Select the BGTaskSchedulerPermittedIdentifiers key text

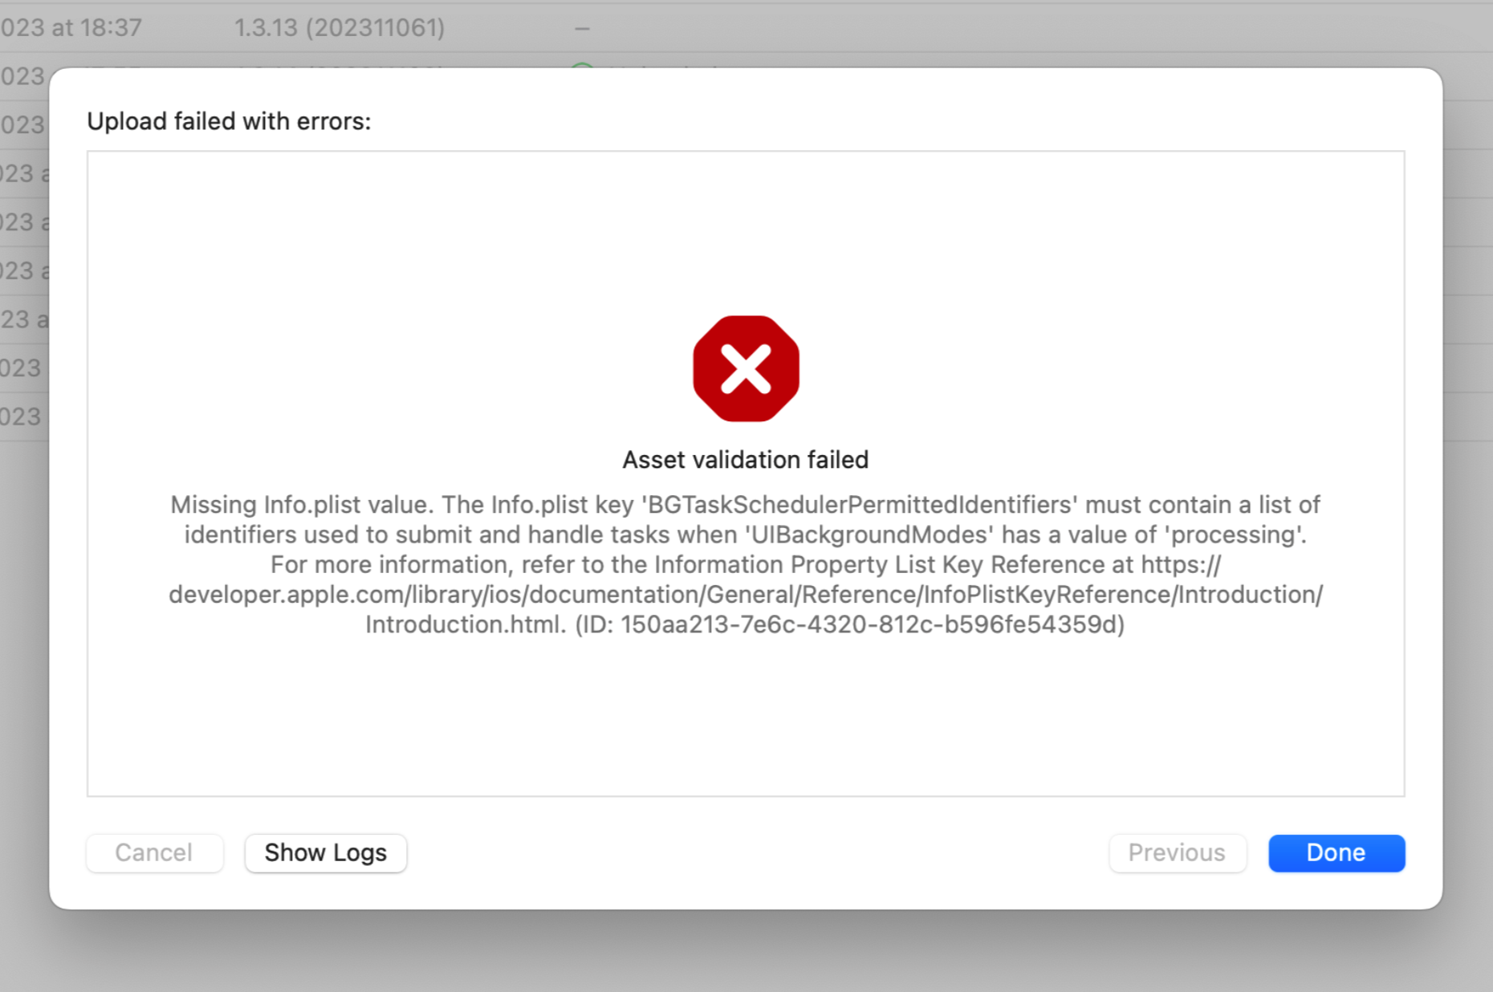pos(855,504)
